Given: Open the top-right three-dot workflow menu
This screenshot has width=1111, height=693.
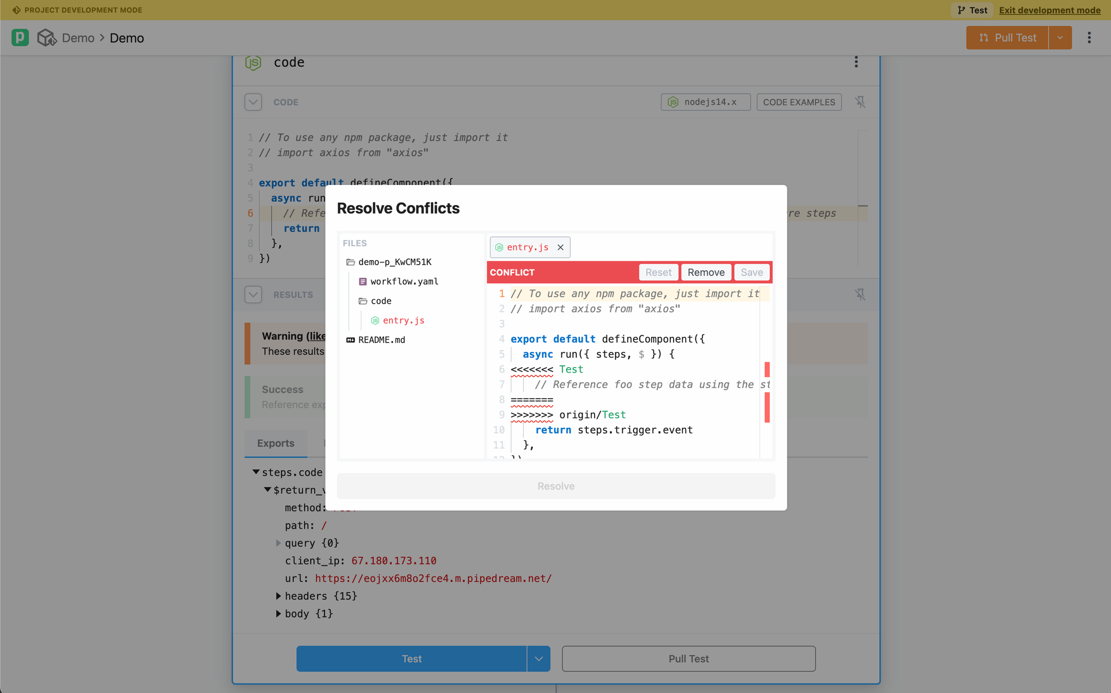Looking at the screenshot, I should [1089, 37].
